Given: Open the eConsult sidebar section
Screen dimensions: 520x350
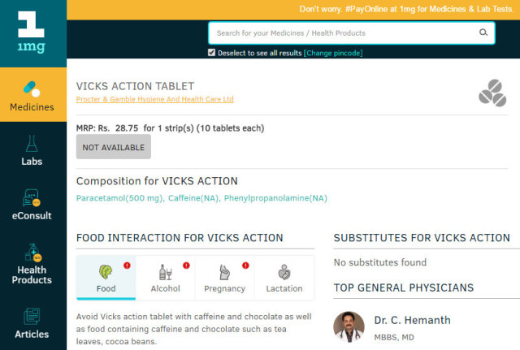Looking at the screenshot, I should point(32,205).
